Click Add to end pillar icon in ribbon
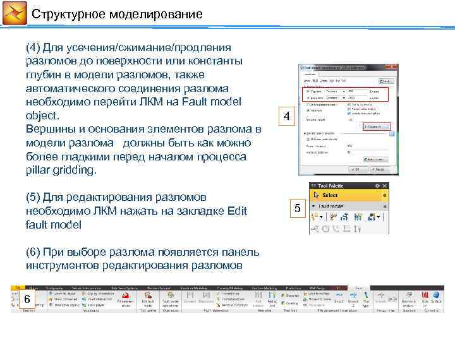Viewport: 455px width, 341px height. [x=272, y=300]
